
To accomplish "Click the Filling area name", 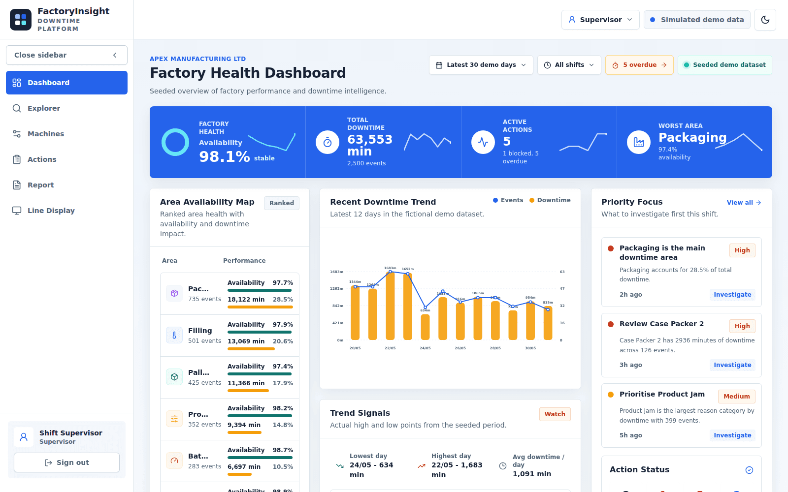I will pyautogui.click(x=200, y=331).
